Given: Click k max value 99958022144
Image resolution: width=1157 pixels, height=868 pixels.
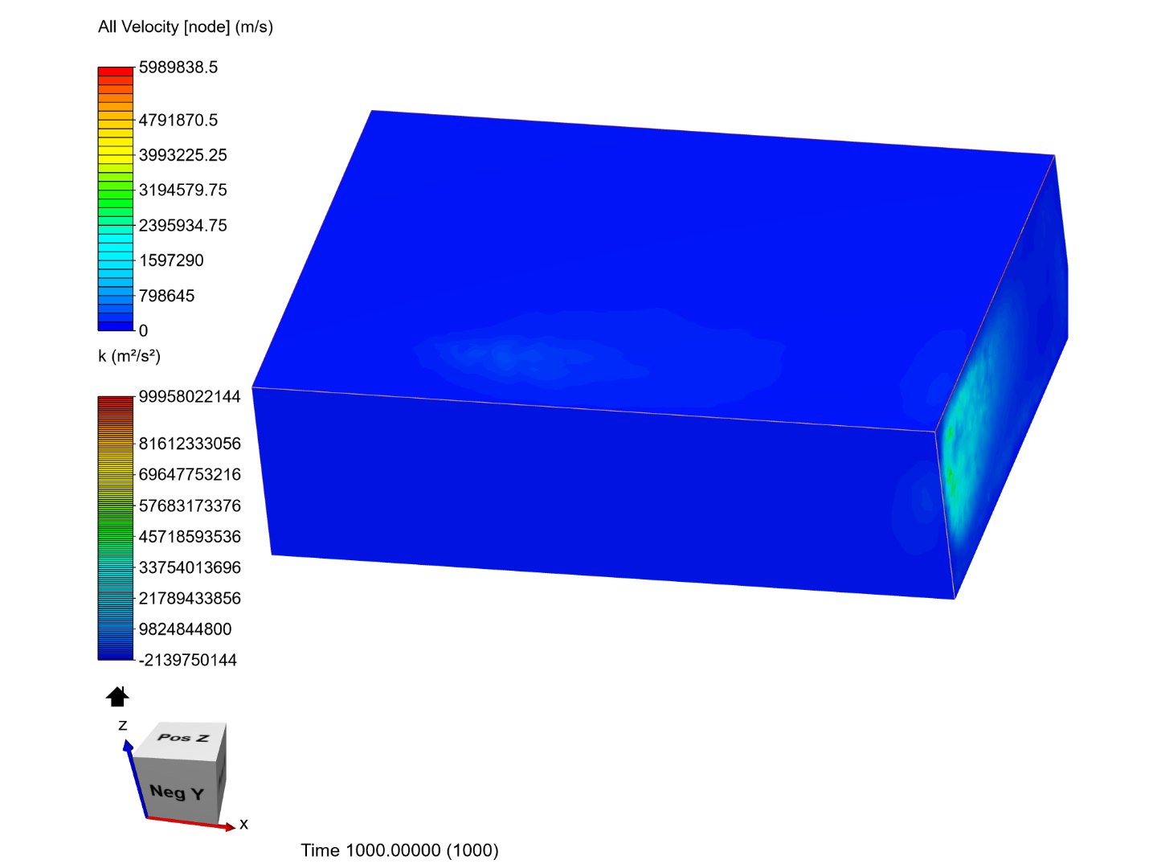Looking at the screenshot, I should coord(190,396).
